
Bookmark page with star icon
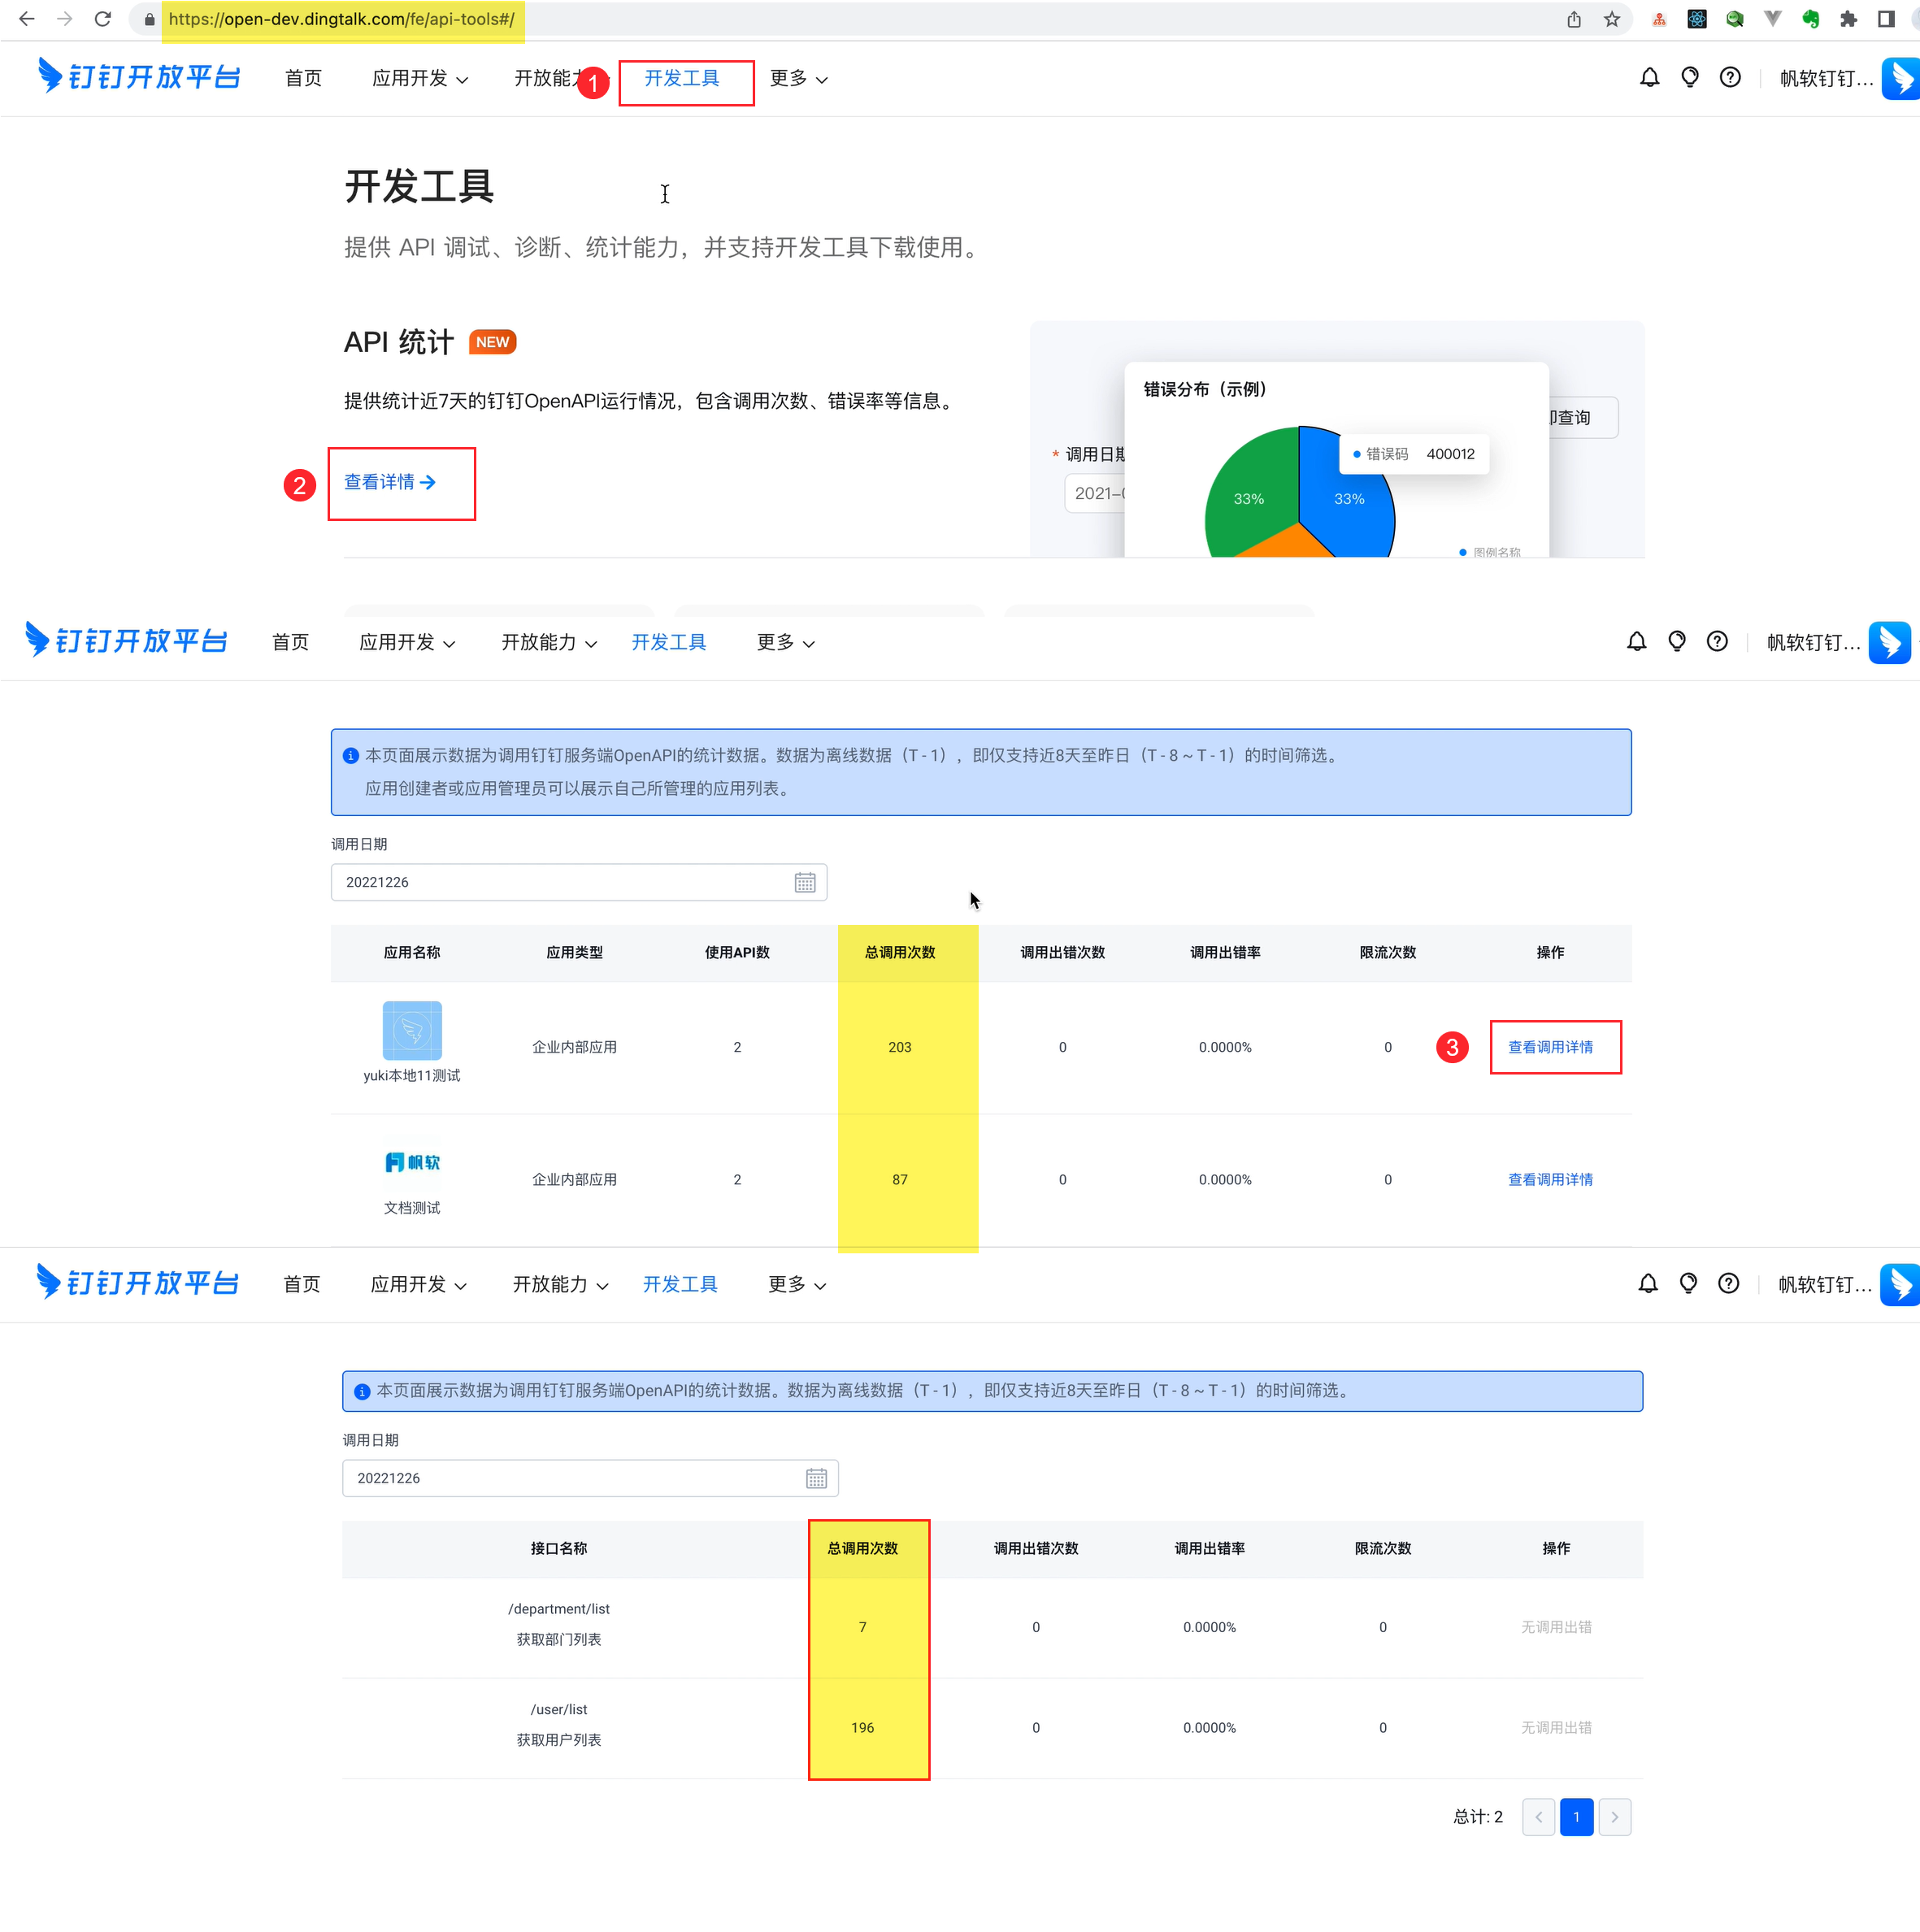[1612, 19]
